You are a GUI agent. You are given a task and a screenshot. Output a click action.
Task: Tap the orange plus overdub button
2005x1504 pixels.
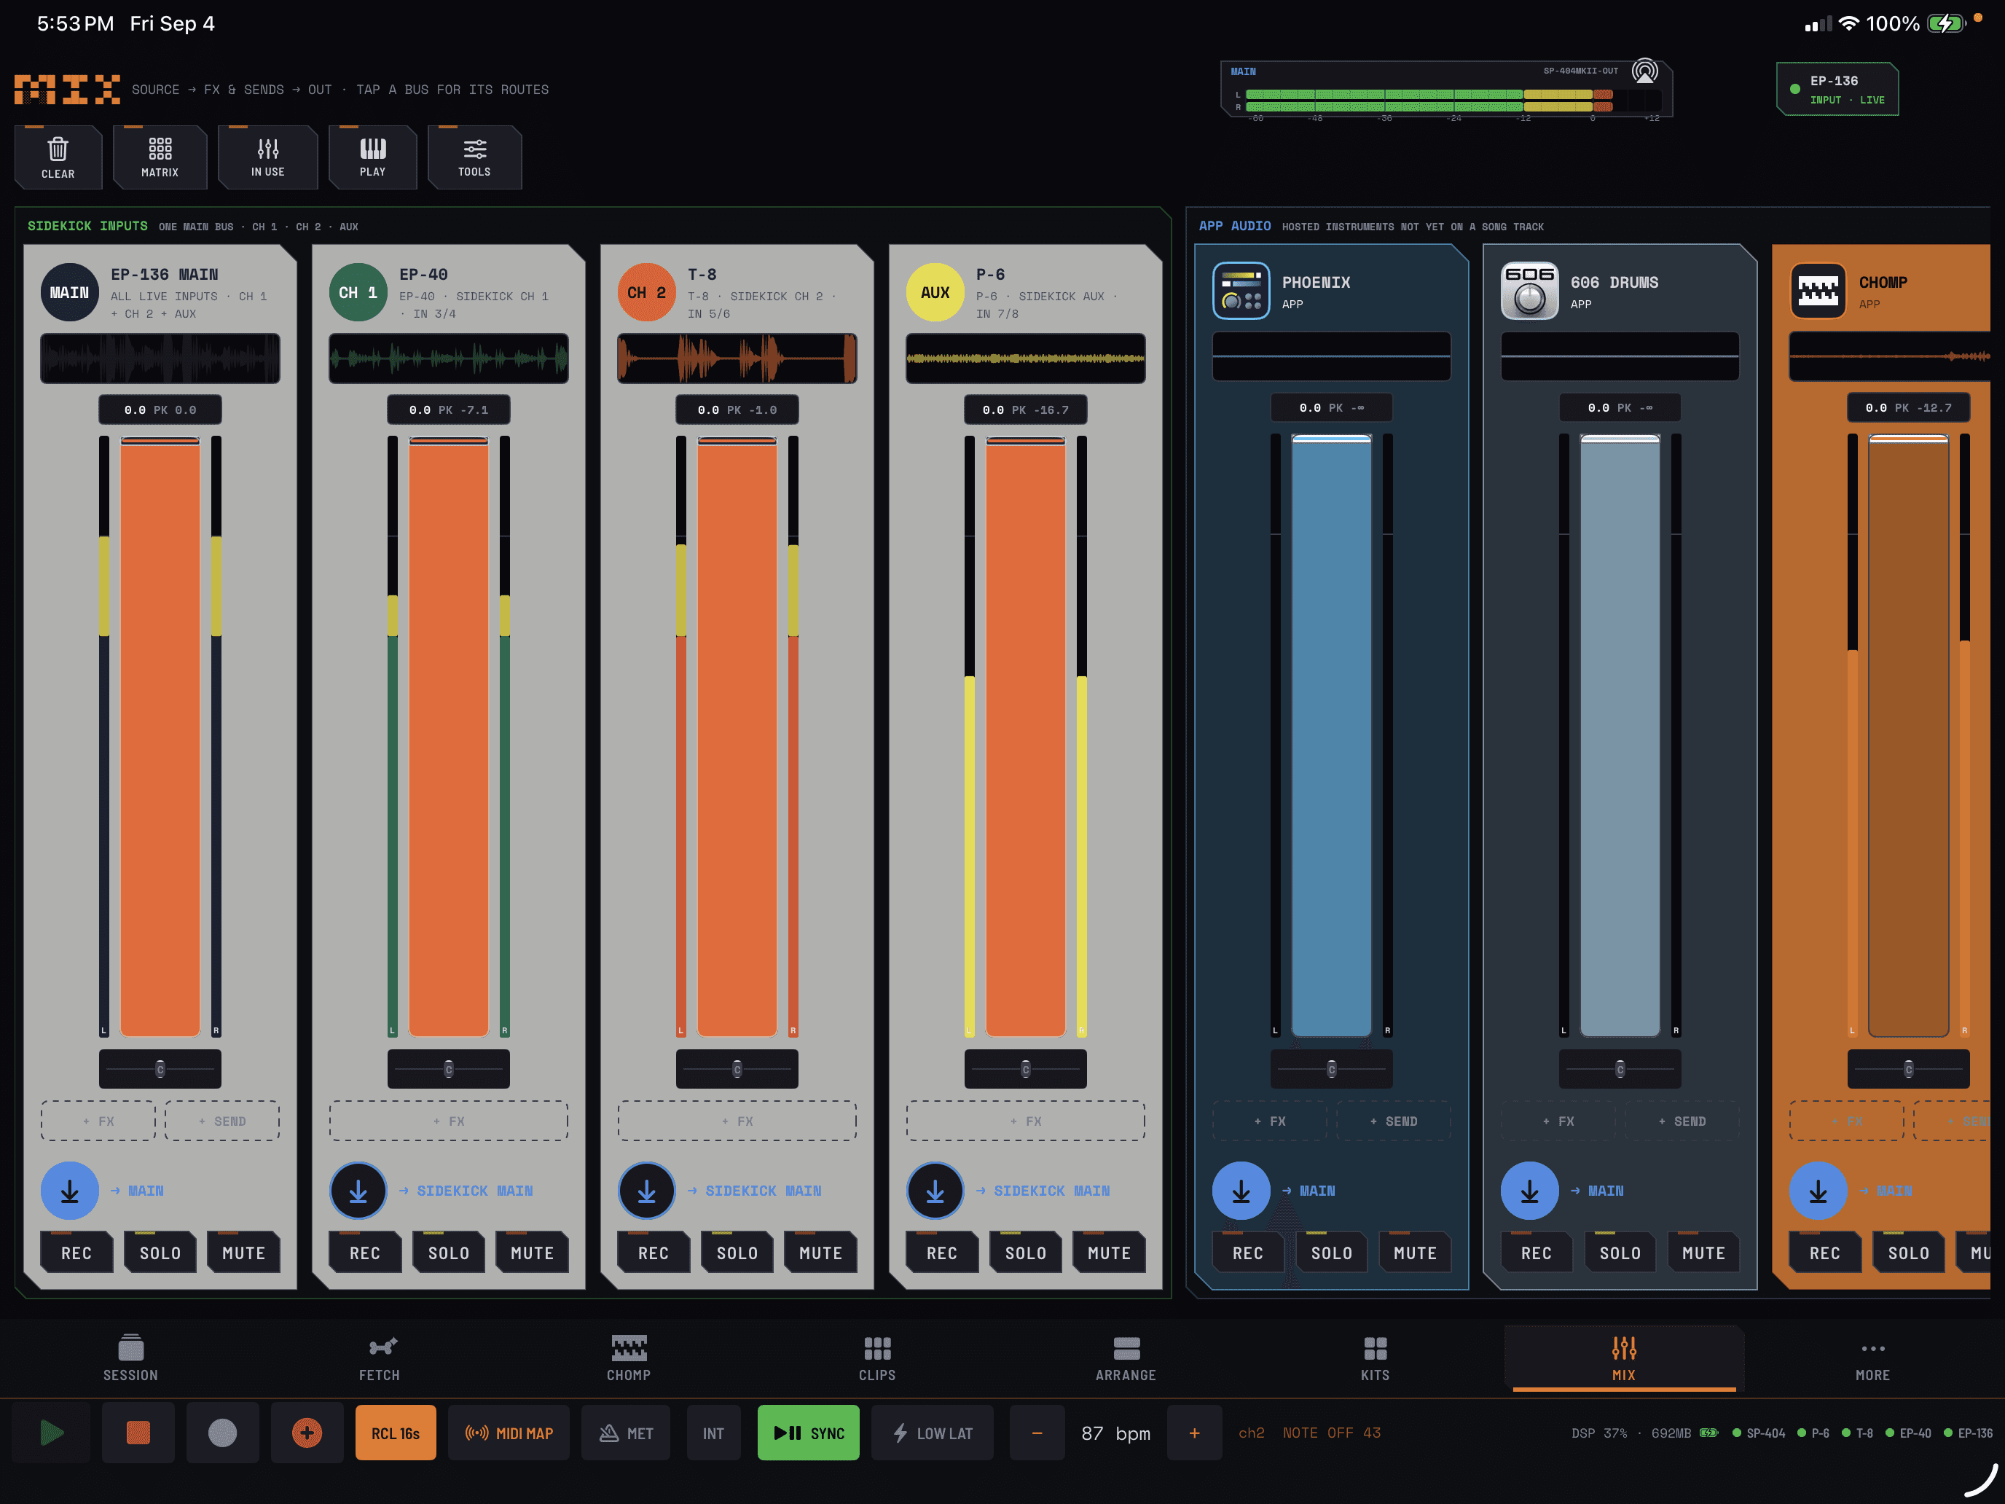tap(307, 1433)
